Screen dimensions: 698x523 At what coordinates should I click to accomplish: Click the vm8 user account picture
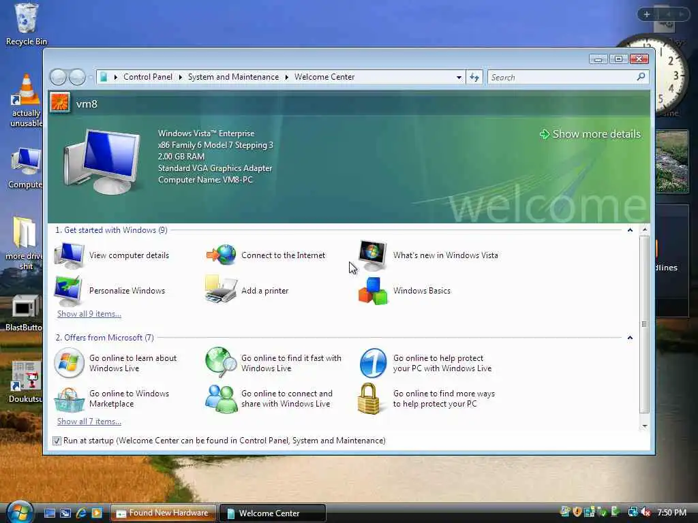coord(60,104)
